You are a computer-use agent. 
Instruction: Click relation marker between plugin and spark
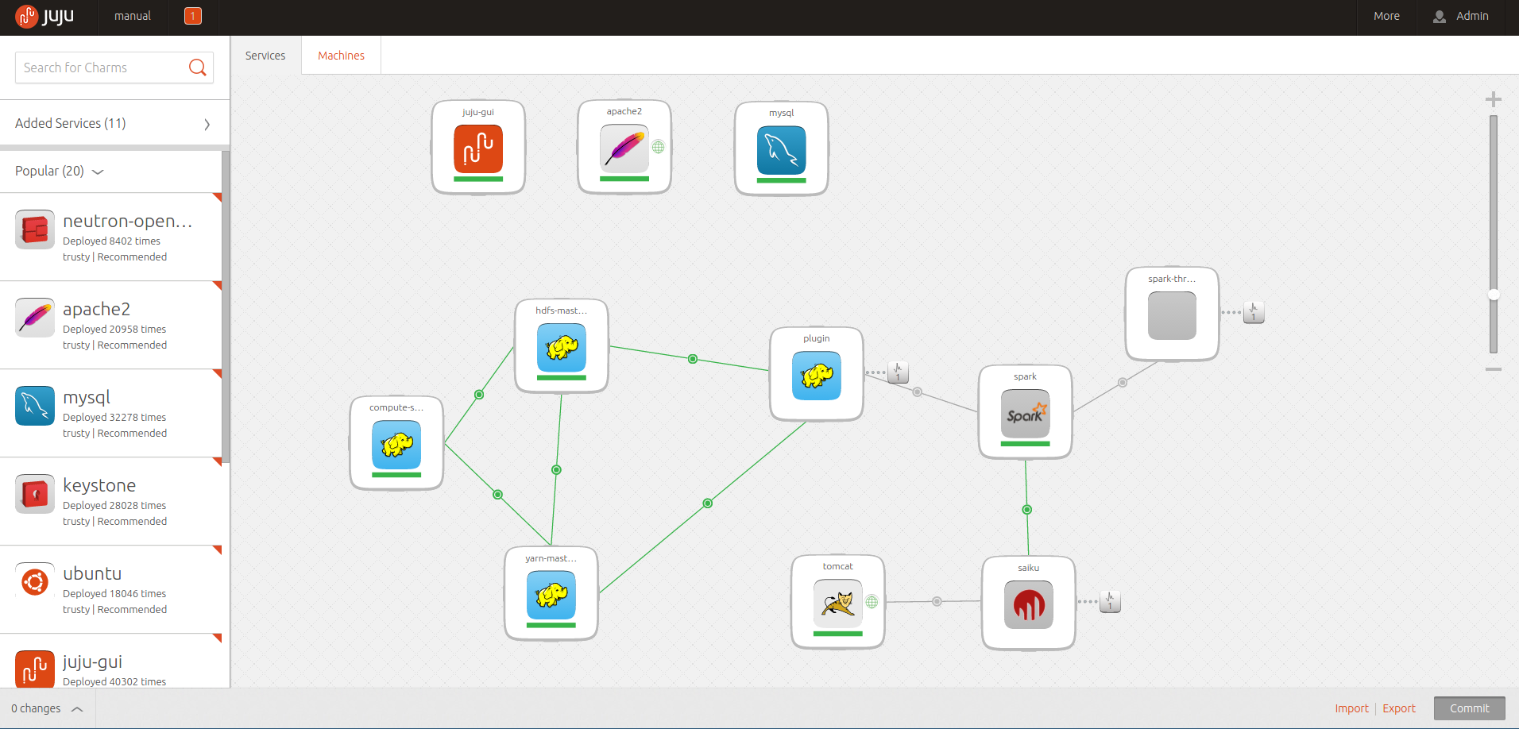coord(918,392)
